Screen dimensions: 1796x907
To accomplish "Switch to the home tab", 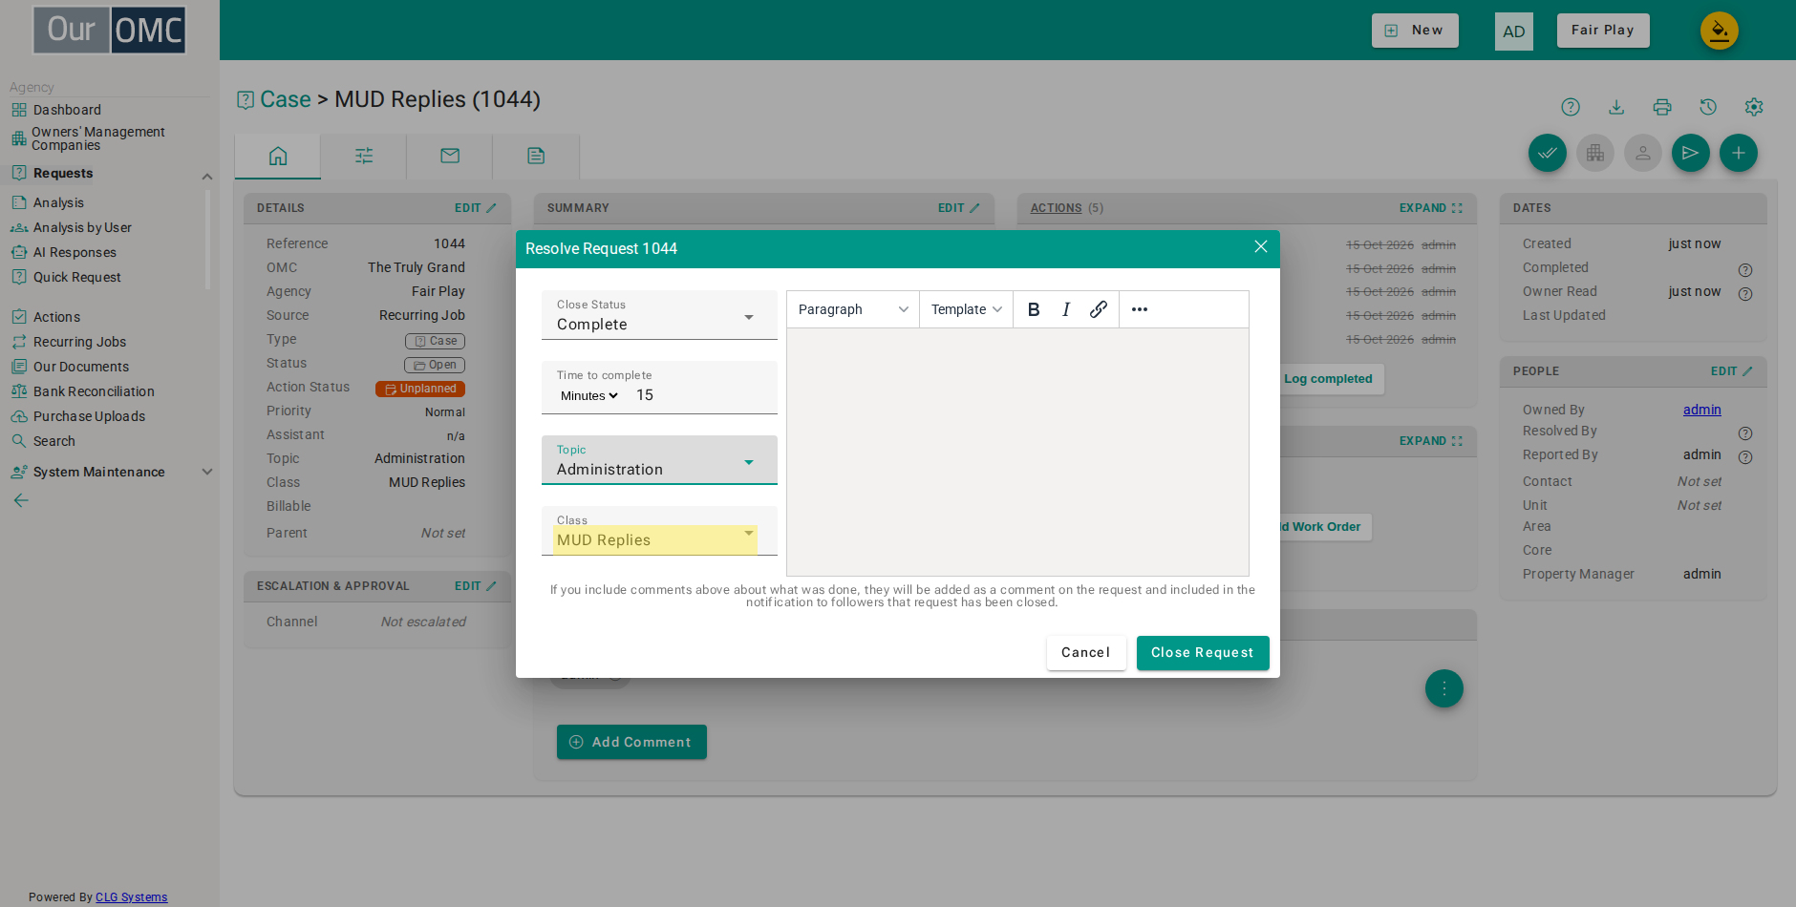I will [278, 156].
